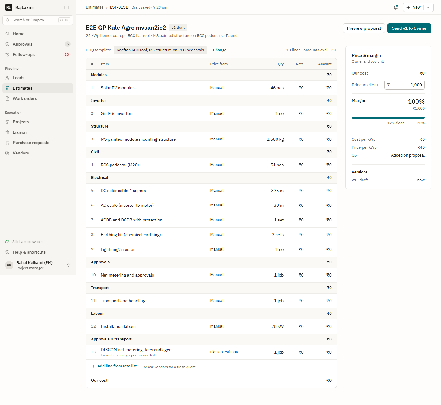Click the Estimates document icon
The width and height of the screenshot is (441, 405).
tap(7, 88)
